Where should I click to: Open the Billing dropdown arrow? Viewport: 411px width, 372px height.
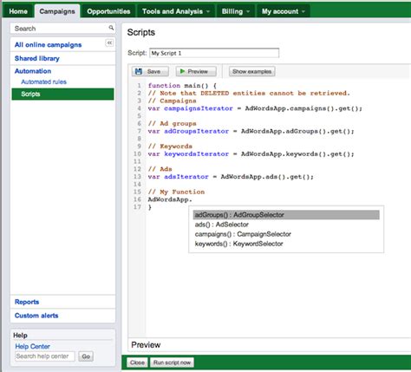(248, 11)
